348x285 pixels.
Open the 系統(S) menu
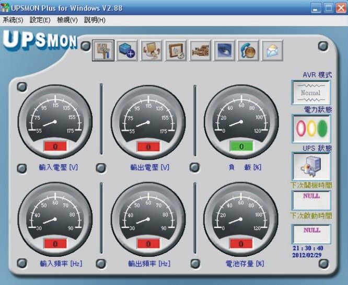[13, 20]
